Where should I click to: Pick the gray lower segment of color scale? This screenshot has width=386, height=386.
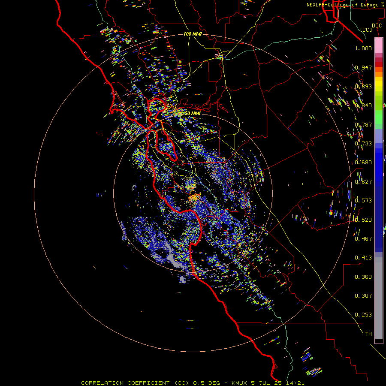(x=379, y=298)
